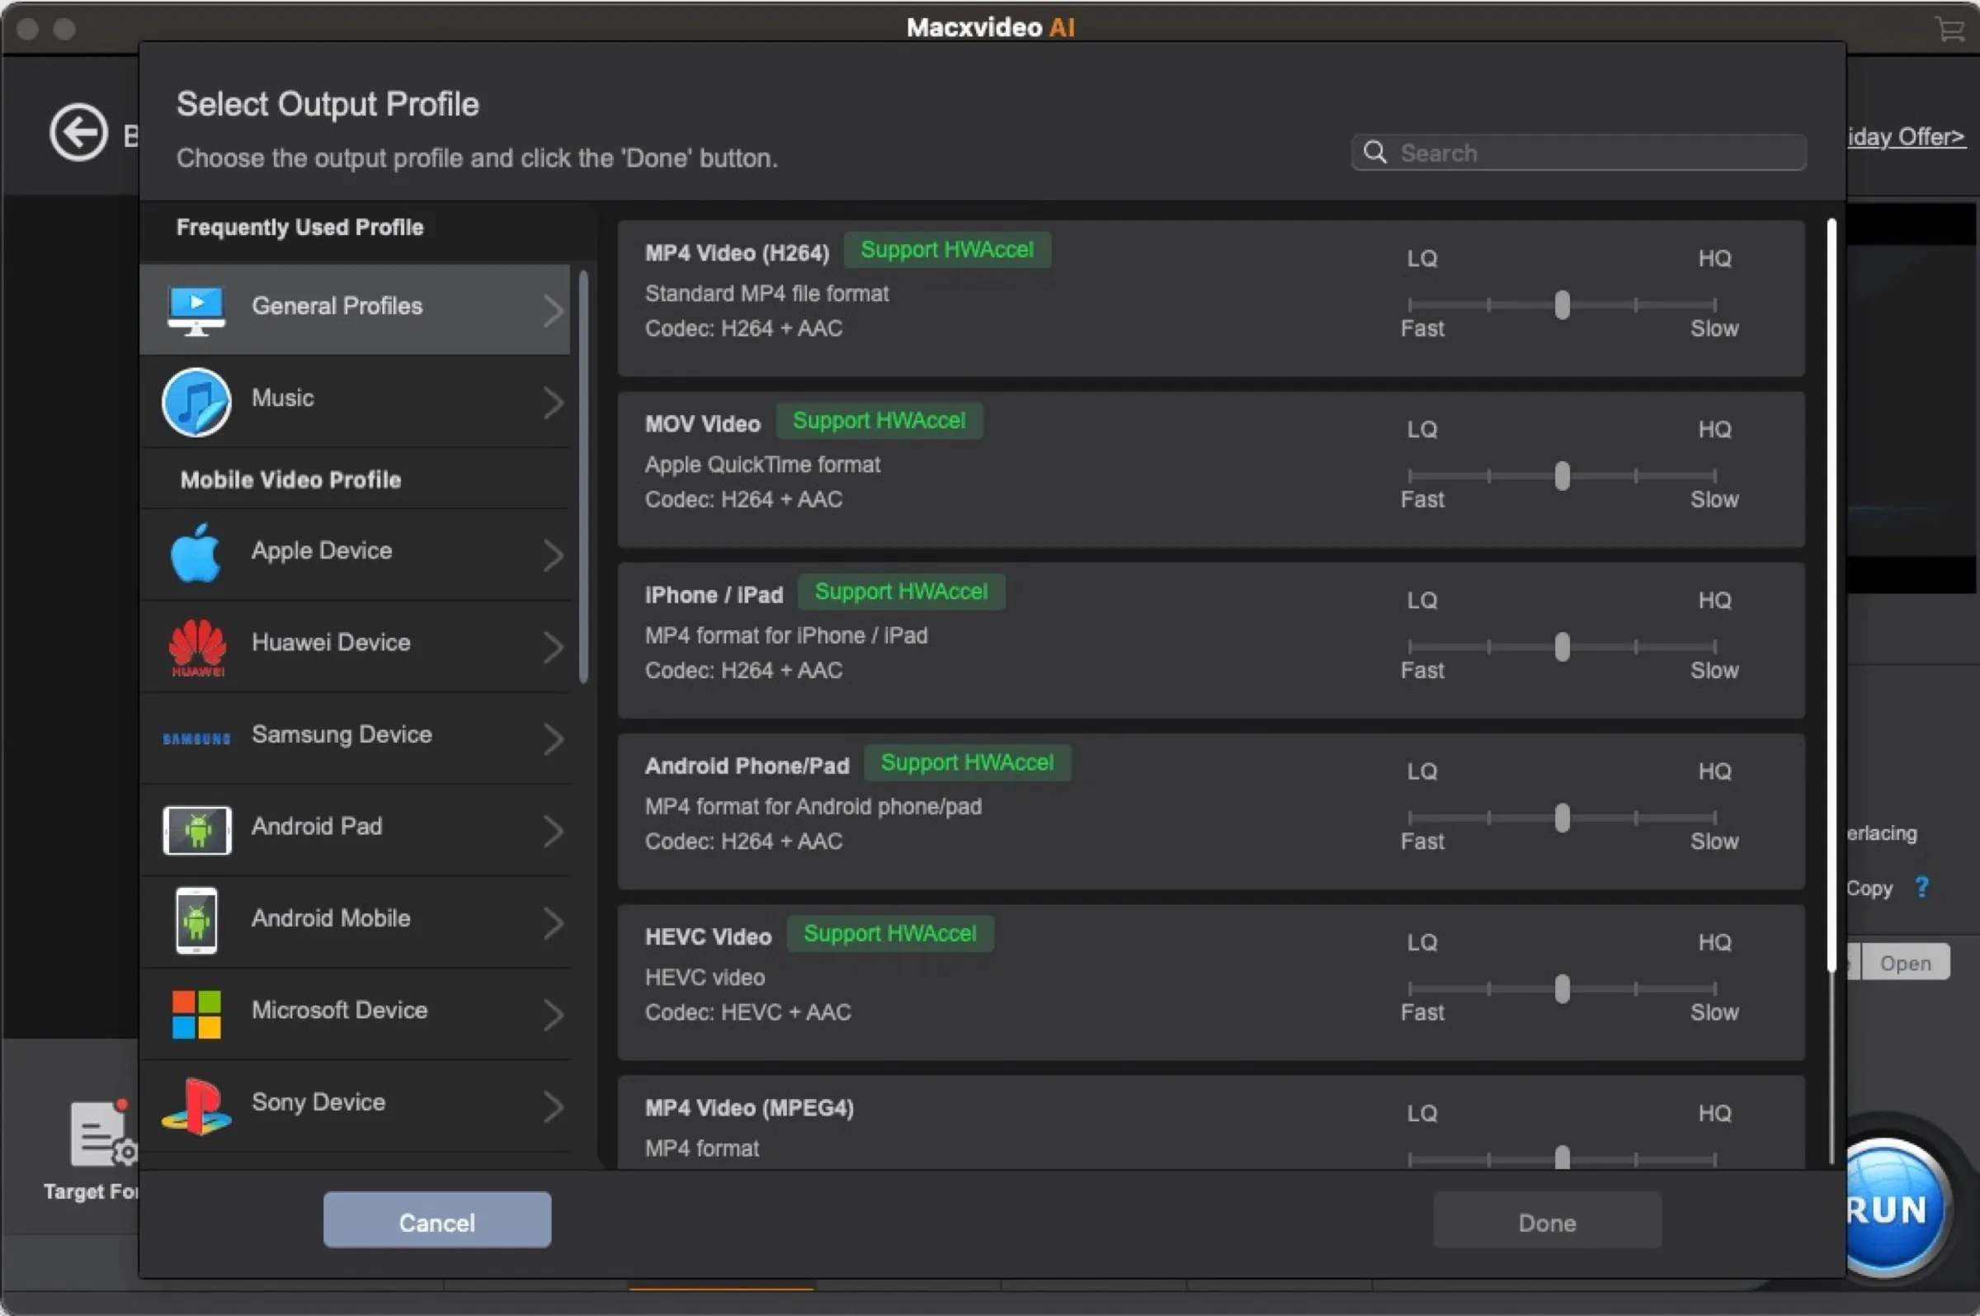Adjust the MP4 Video H264 quality slider
This screenshot has width=1980, height=1316.
tap(1562, 304)
